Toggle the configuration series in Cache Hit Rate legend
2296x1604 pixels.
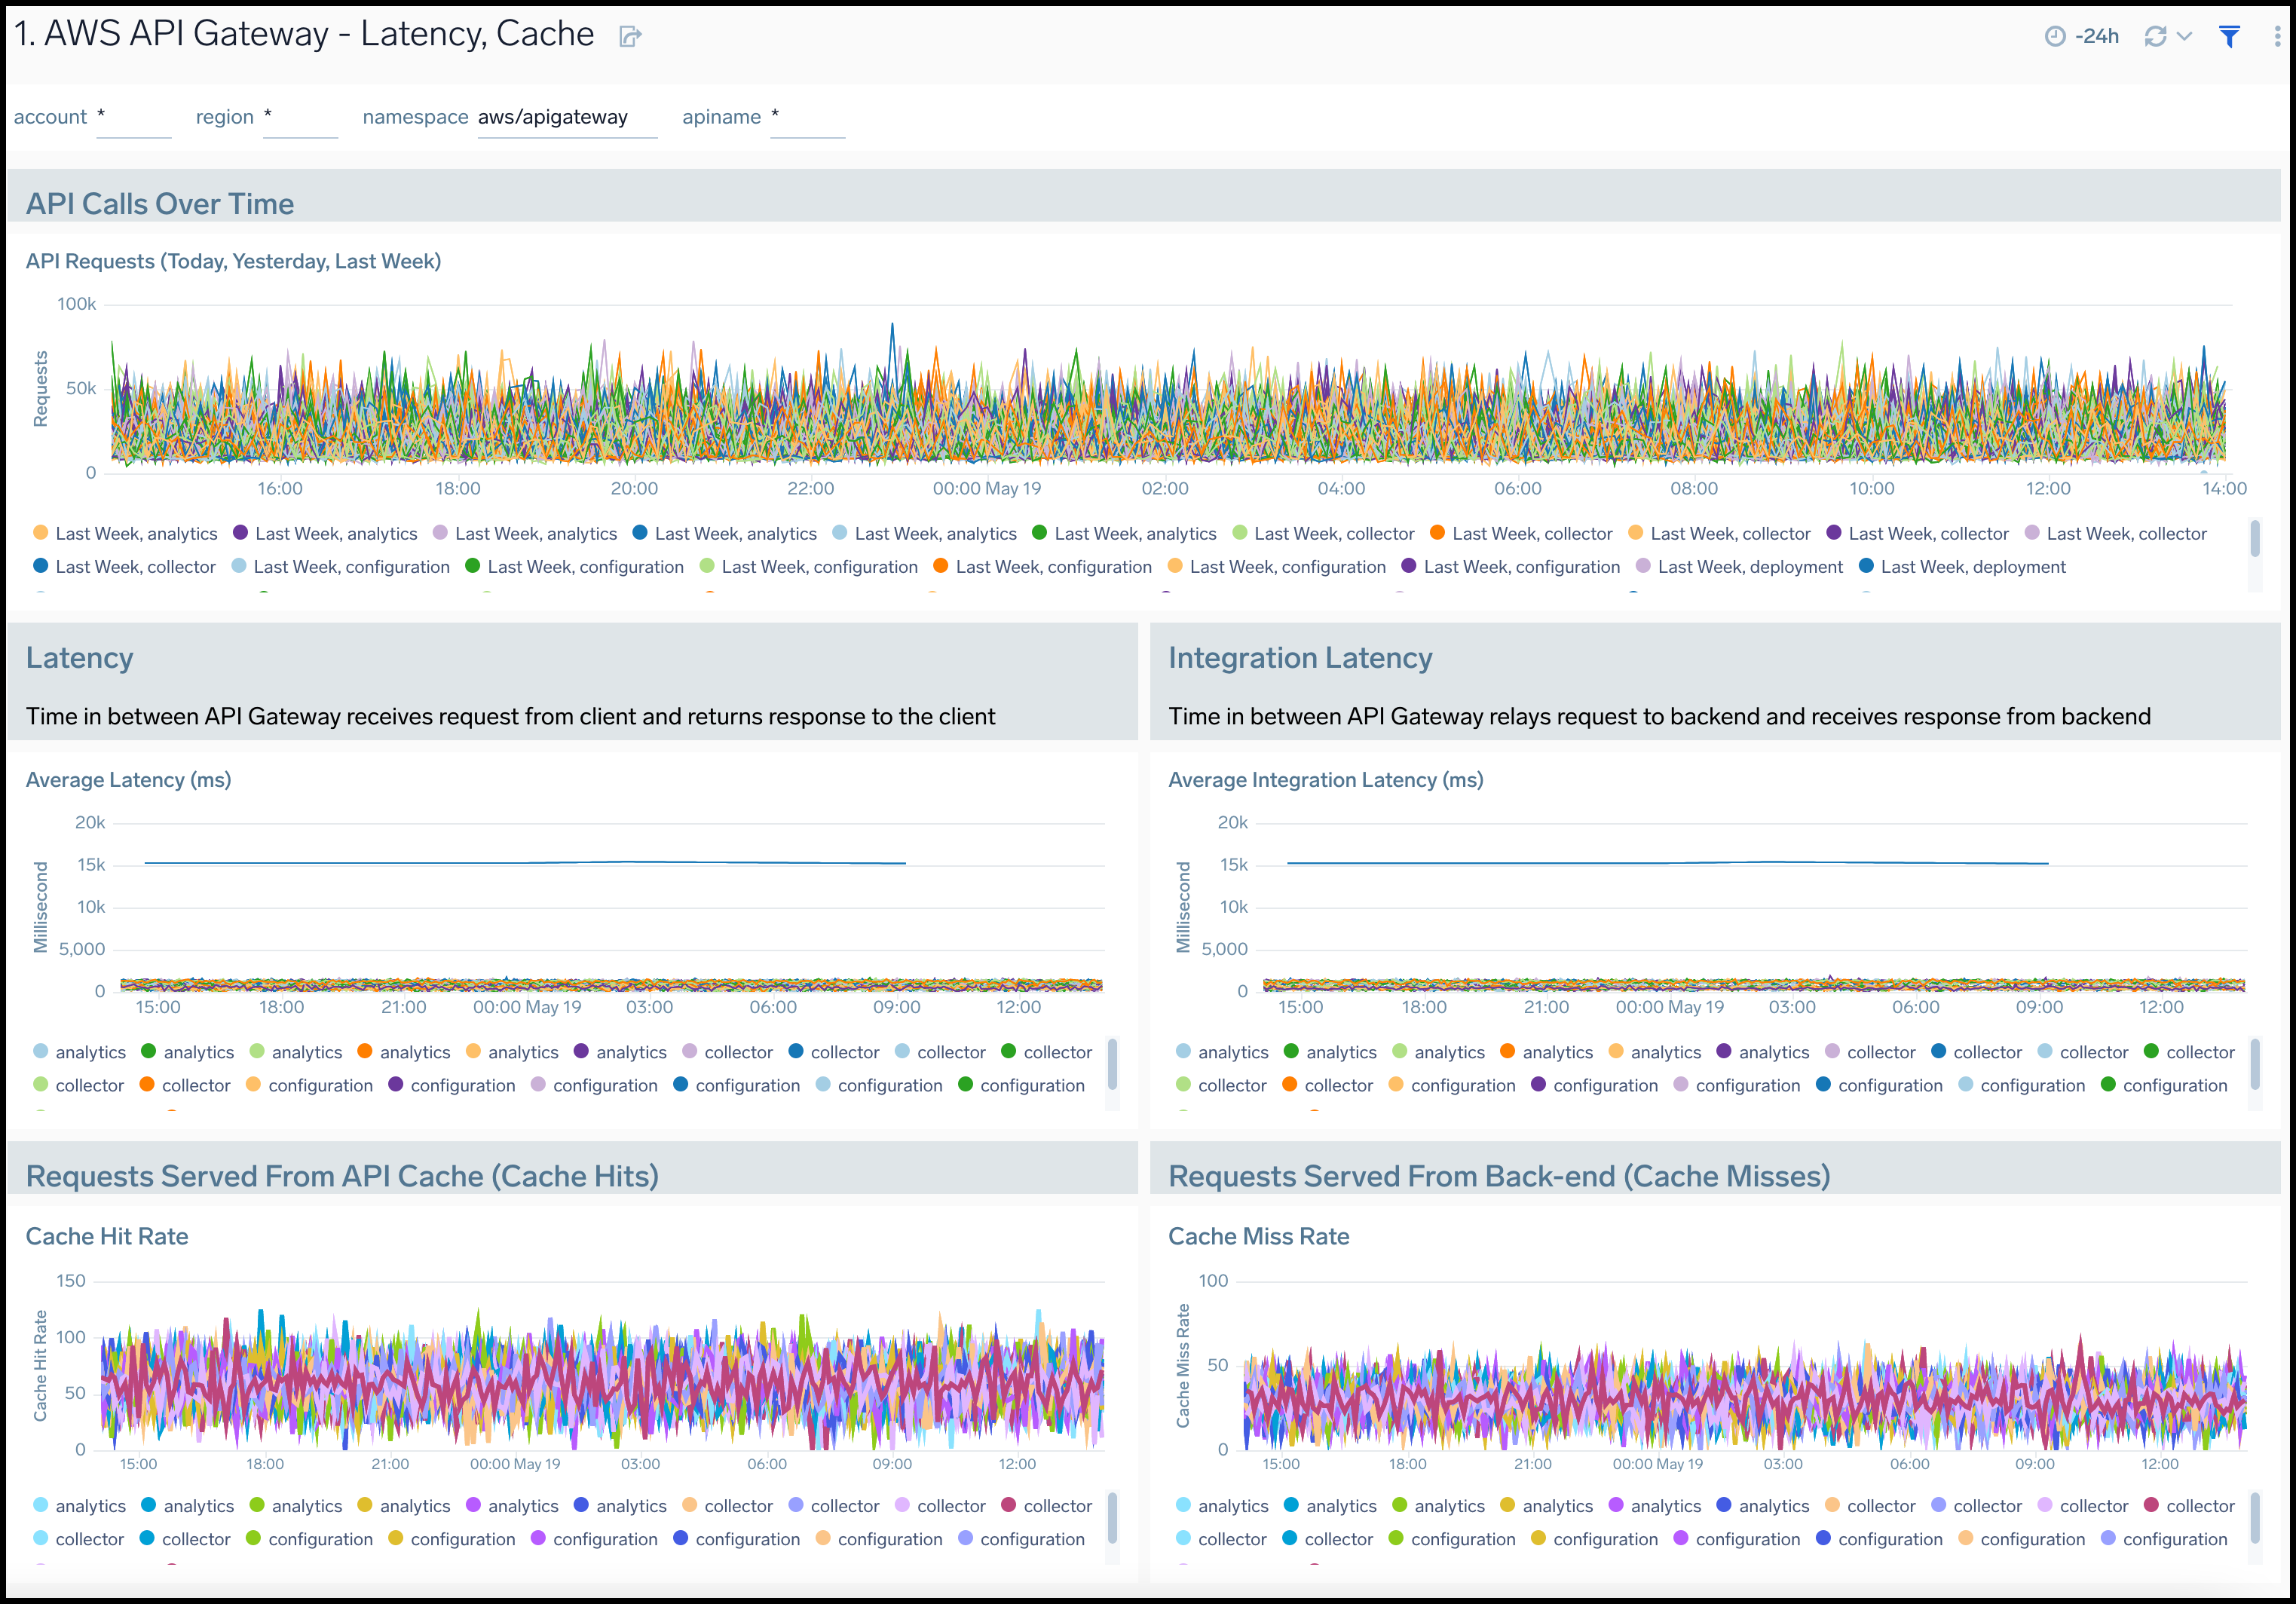(x=321, y=1539)
